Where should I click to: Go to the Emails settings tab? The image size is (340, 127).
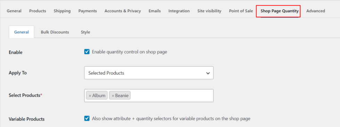point(155,11)
